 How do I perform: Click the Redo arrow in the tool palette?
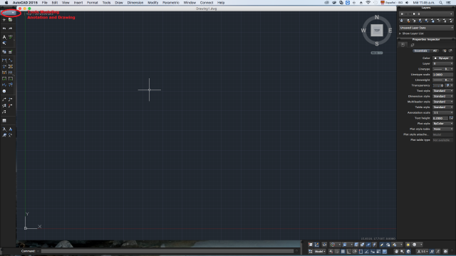point(11,28)
